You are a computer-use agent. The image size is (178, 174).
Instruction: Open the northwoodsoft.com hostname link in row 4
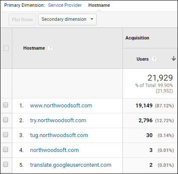(54, 150)
